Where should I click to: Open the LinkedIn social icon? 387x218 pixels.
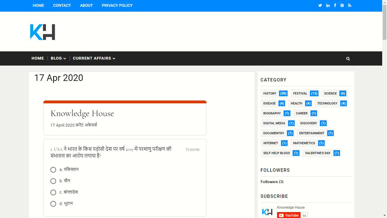pos(328,5)
